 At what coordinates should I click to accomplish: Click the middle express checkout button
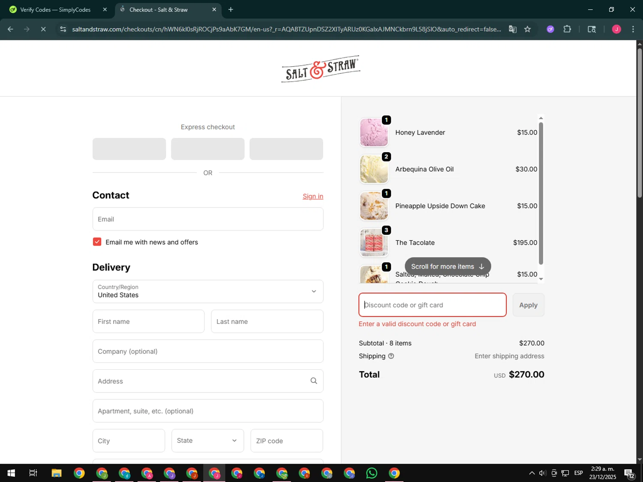[208, 149]
